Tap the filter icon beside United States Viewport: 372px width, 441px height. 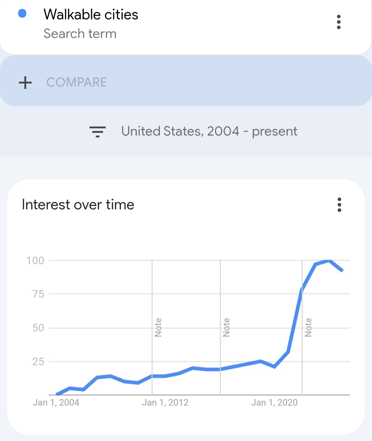tap(97, 131)
